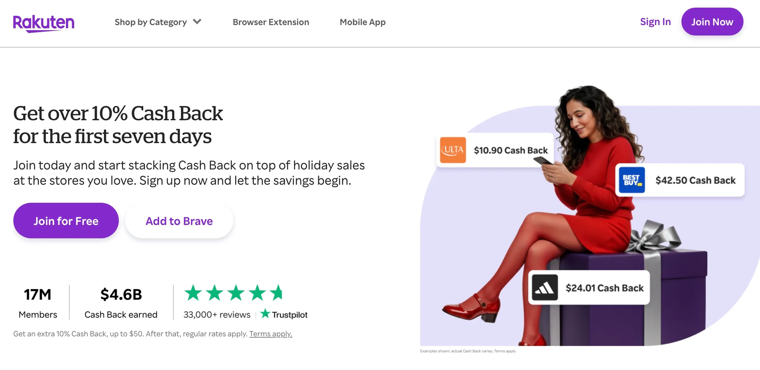Click the $24.01 Cash Back card
Screen dimensions: 760x370
point(589,287)
